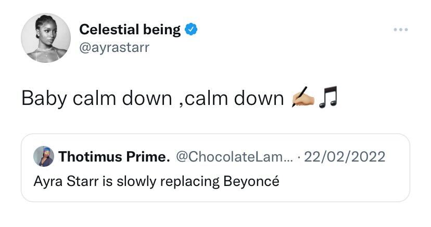Click the Thotimus Prime avatar

43,156
